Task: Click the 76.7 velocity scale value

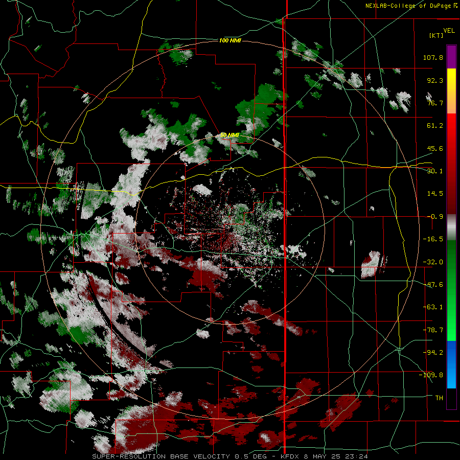Action: coord(435,103)
